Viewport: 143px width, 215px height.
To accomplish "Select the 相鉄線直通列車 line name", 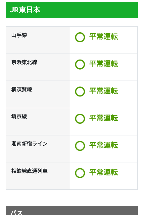I will point(29,171).
